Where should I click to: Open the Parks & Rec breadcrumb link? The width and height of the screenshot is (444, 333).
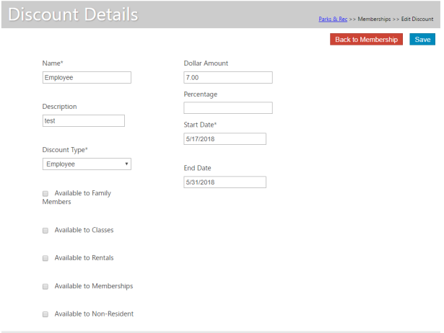[333, 19]
